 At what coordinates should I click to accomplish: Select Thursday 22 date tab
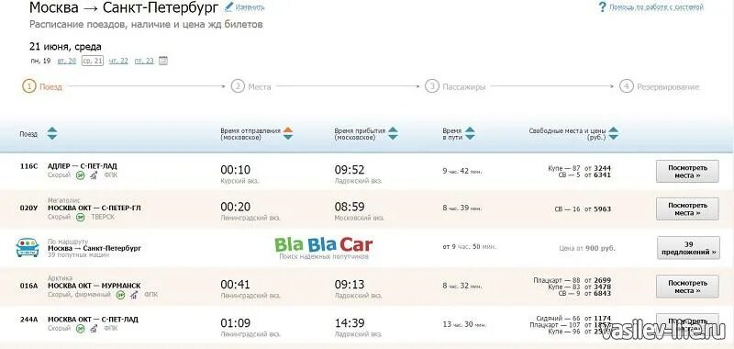(118, 61)
